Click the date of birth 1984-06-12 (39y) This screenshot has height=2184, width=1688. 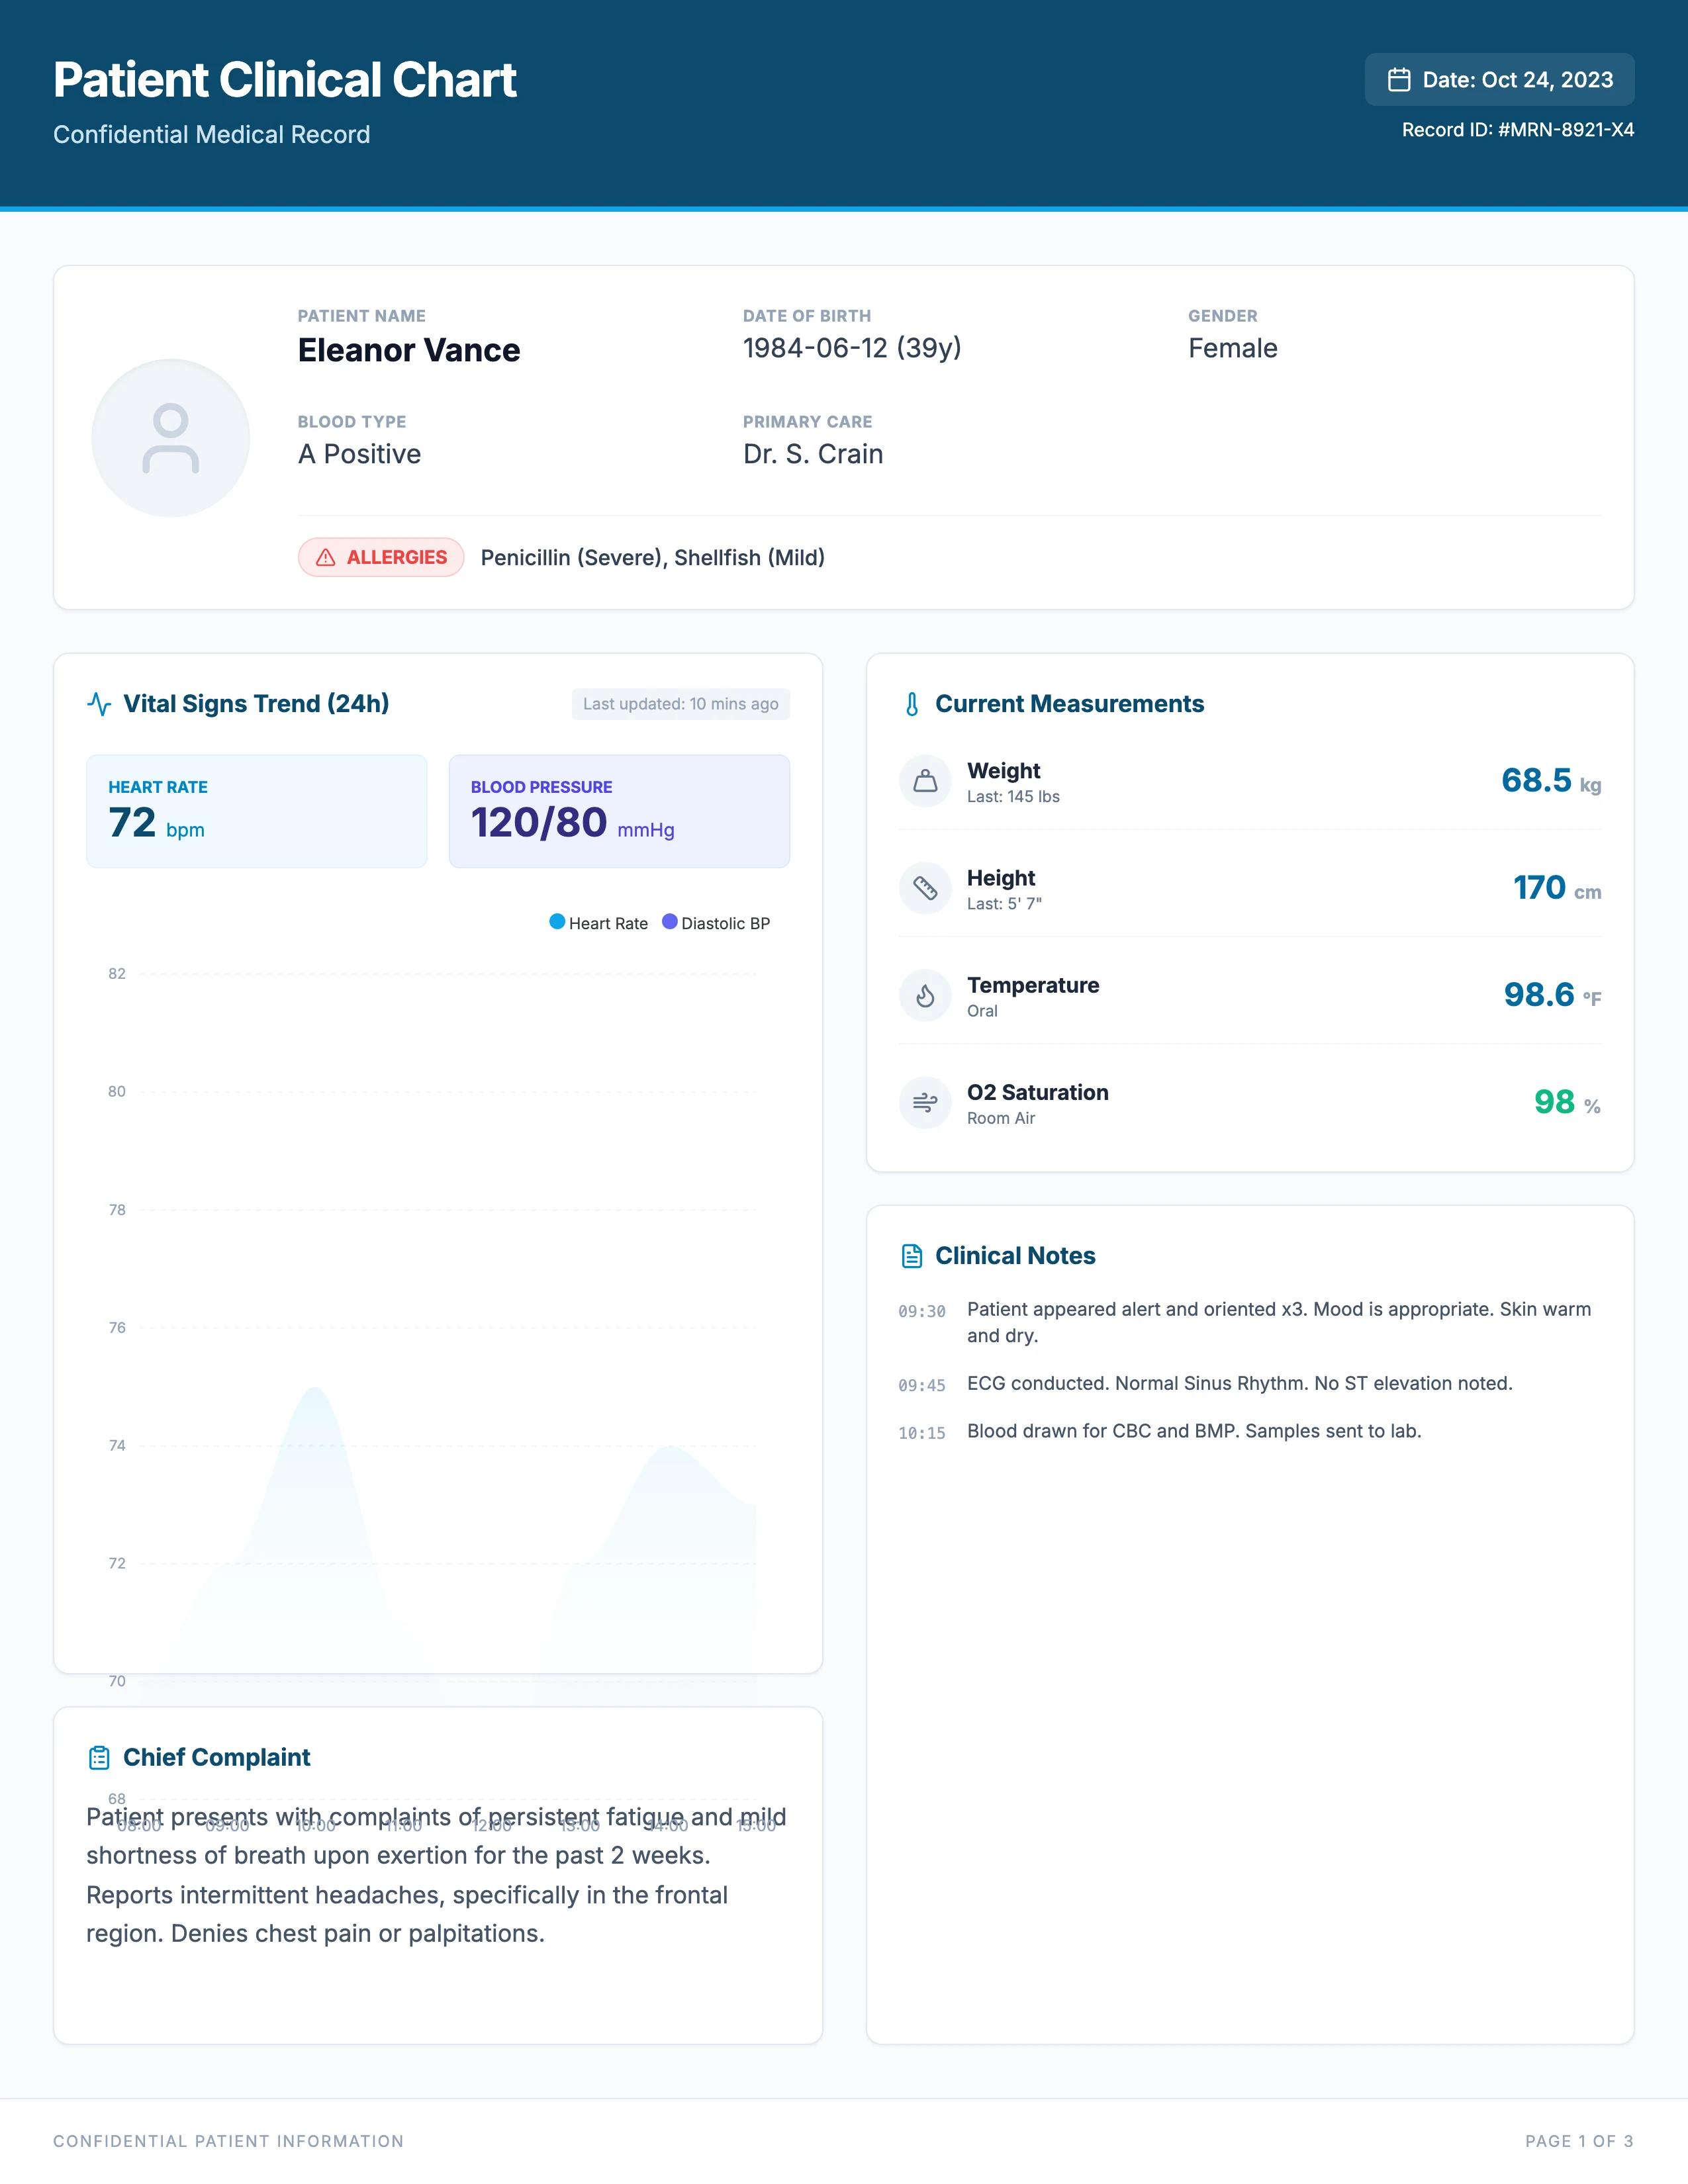pos(852,348)
